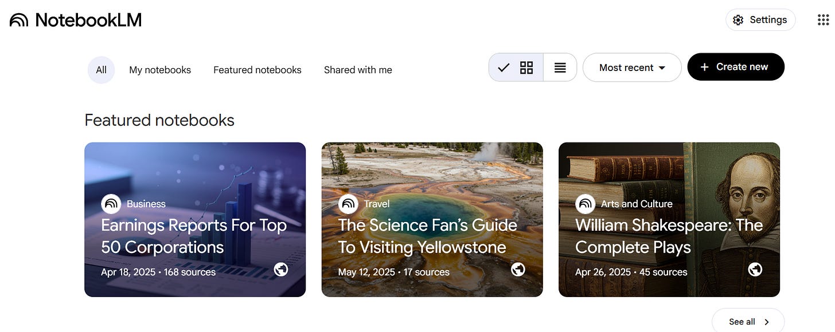
Task: Select the All filter tab
Action: point(102,70)
